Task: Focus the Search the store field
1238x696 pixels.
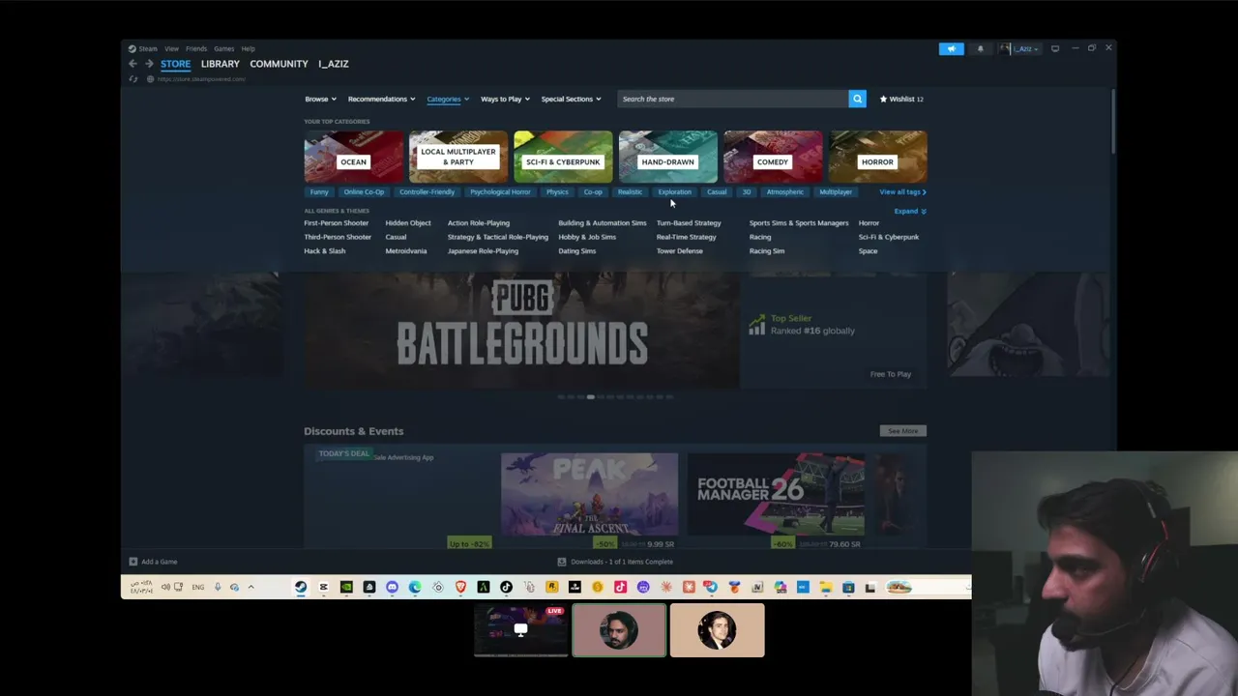Action: click(x=733, y=99)
